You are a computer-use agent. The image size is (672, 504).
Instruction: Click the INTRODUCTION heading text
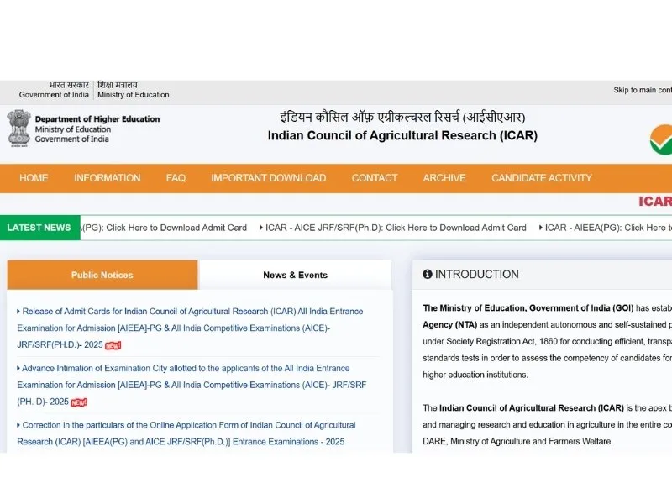pyautogui.click(x=477, y=275)
